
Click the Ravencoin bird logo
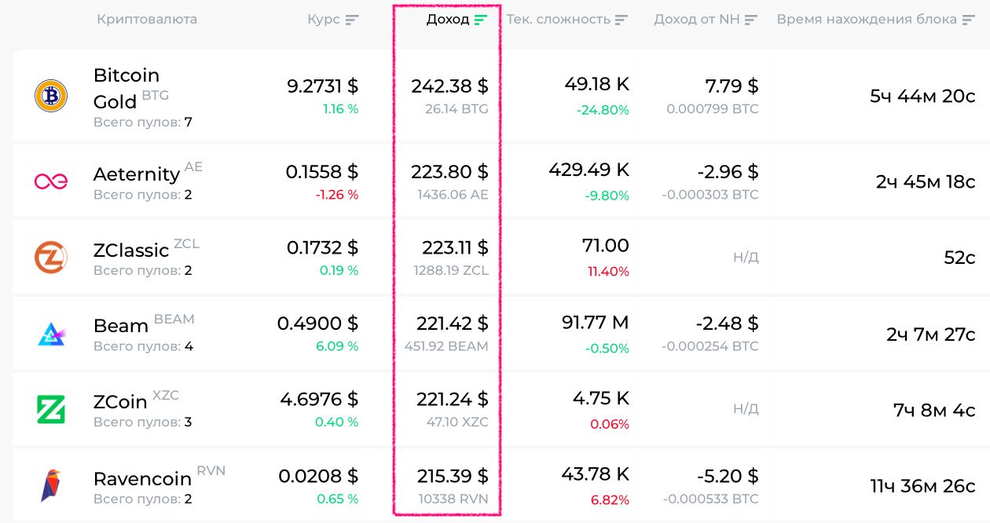tap(51, 486)
